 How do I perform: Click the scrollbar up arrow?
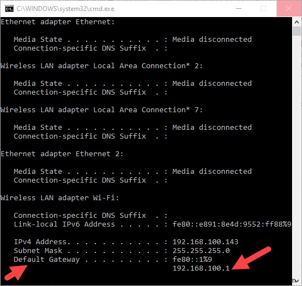click(297, 22)
